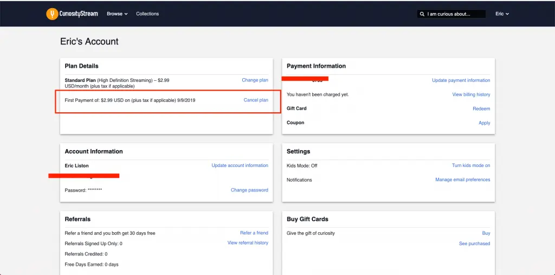The width and height of the screenshot is (555, 275).
Task: Click Apply next to Coupon
Action: (484, 123)
